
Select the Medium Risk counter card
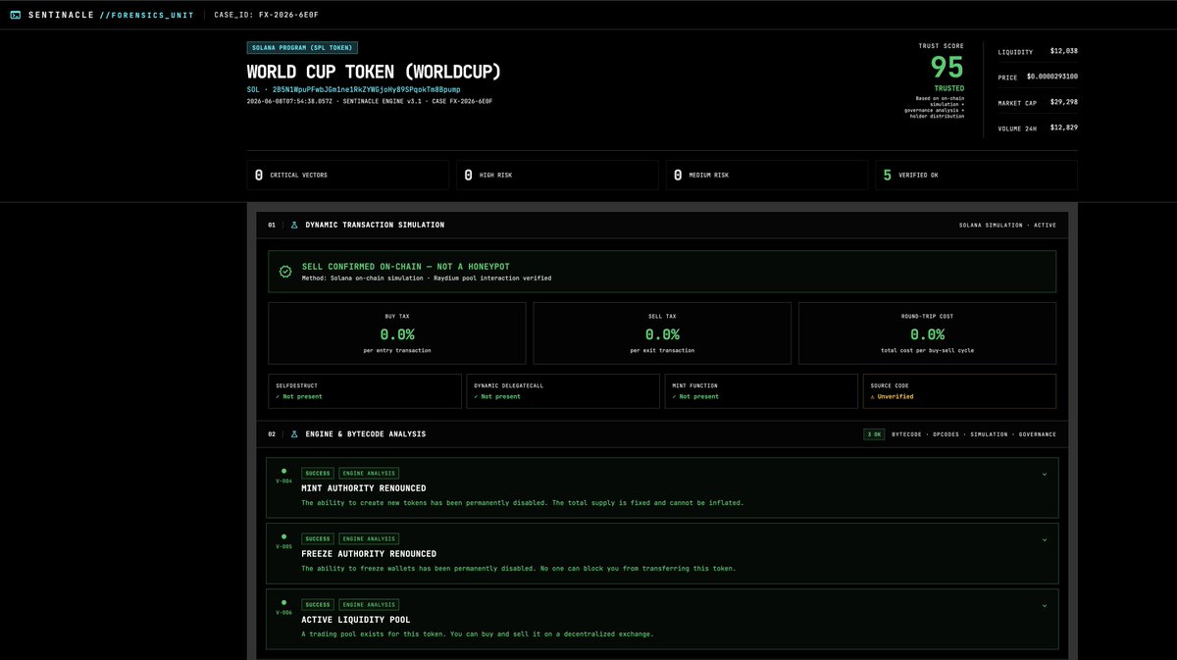pos(767,175)
